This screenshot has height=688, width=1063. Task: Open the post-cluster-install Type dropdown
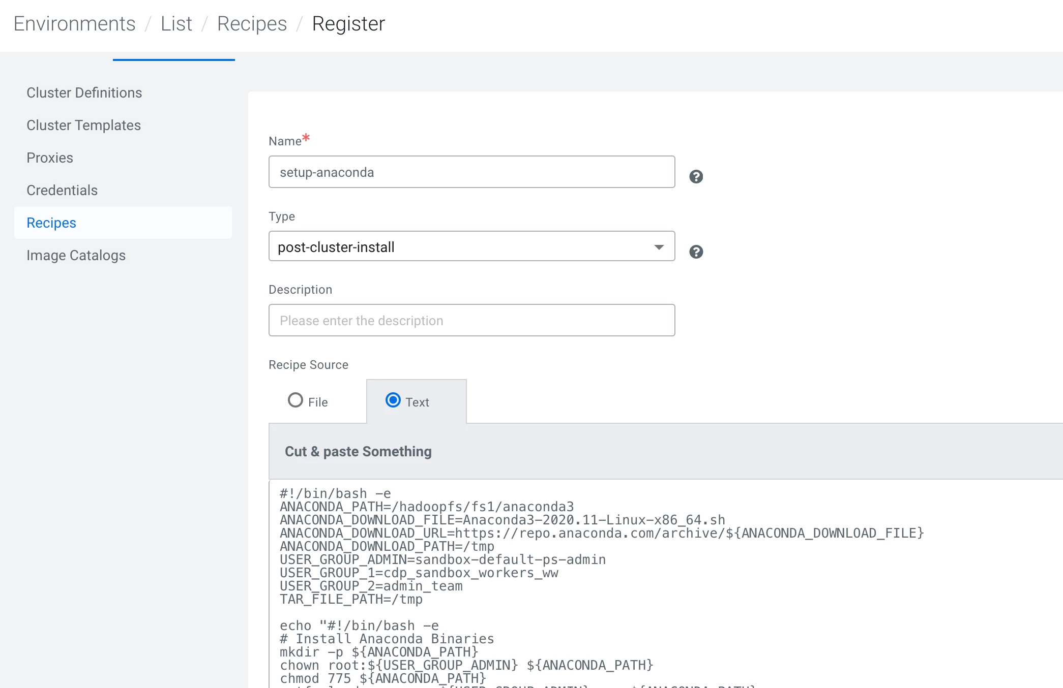click(471, 246)
